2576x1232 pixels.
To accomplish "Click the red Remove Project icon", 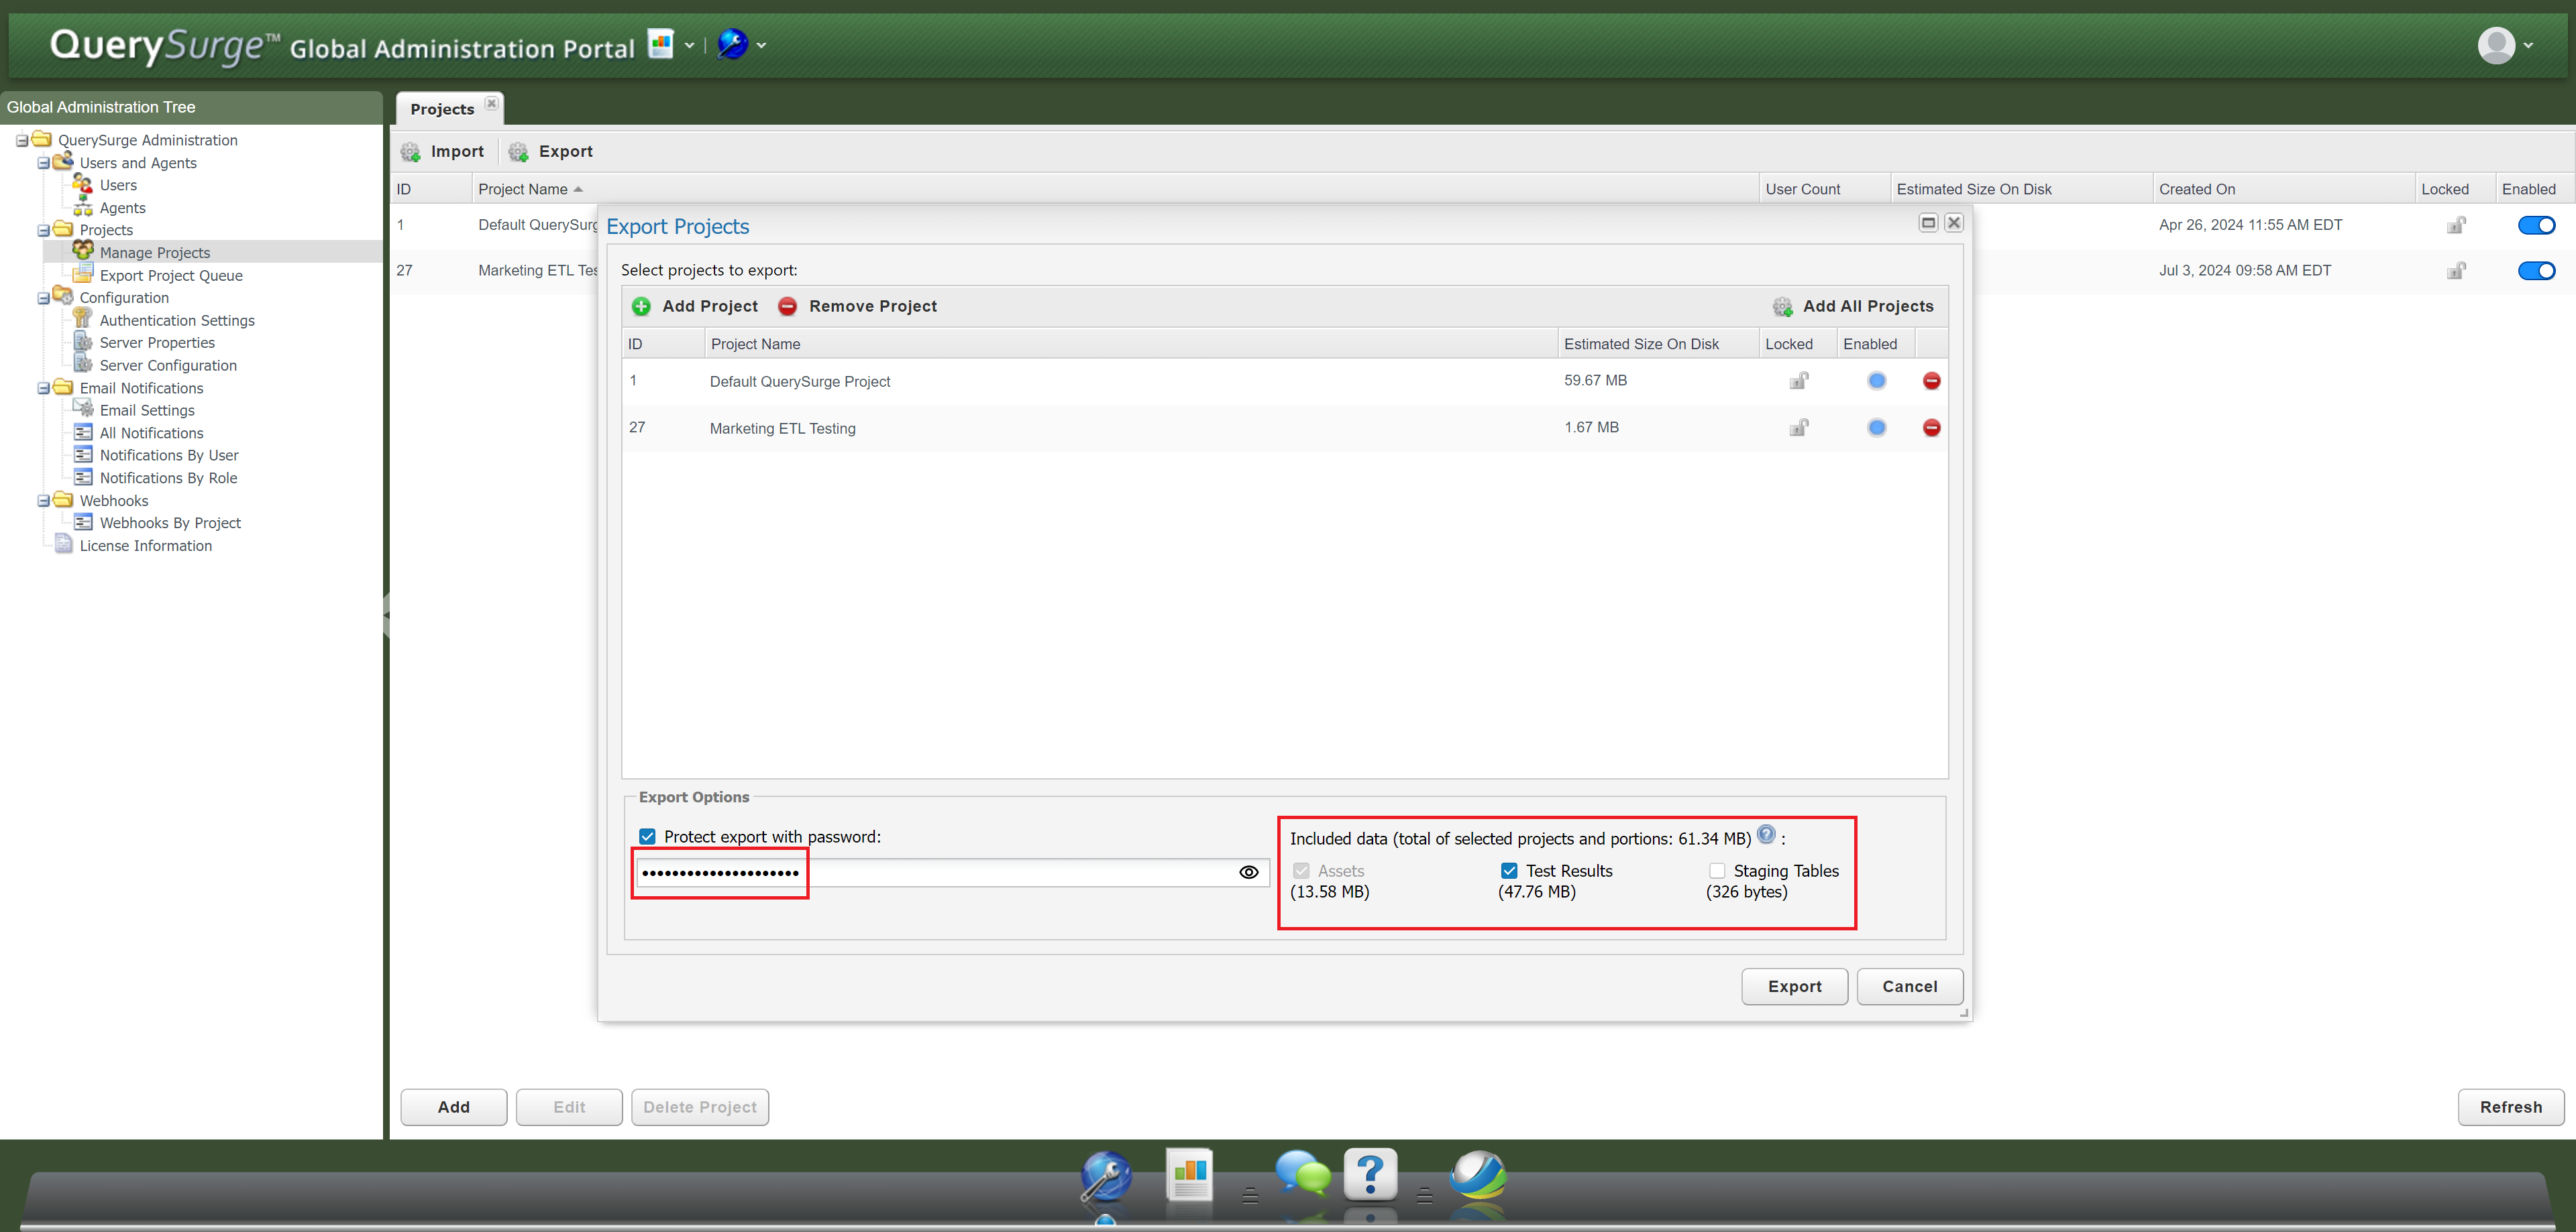I will pyautogui.click(x=788, y=307).
